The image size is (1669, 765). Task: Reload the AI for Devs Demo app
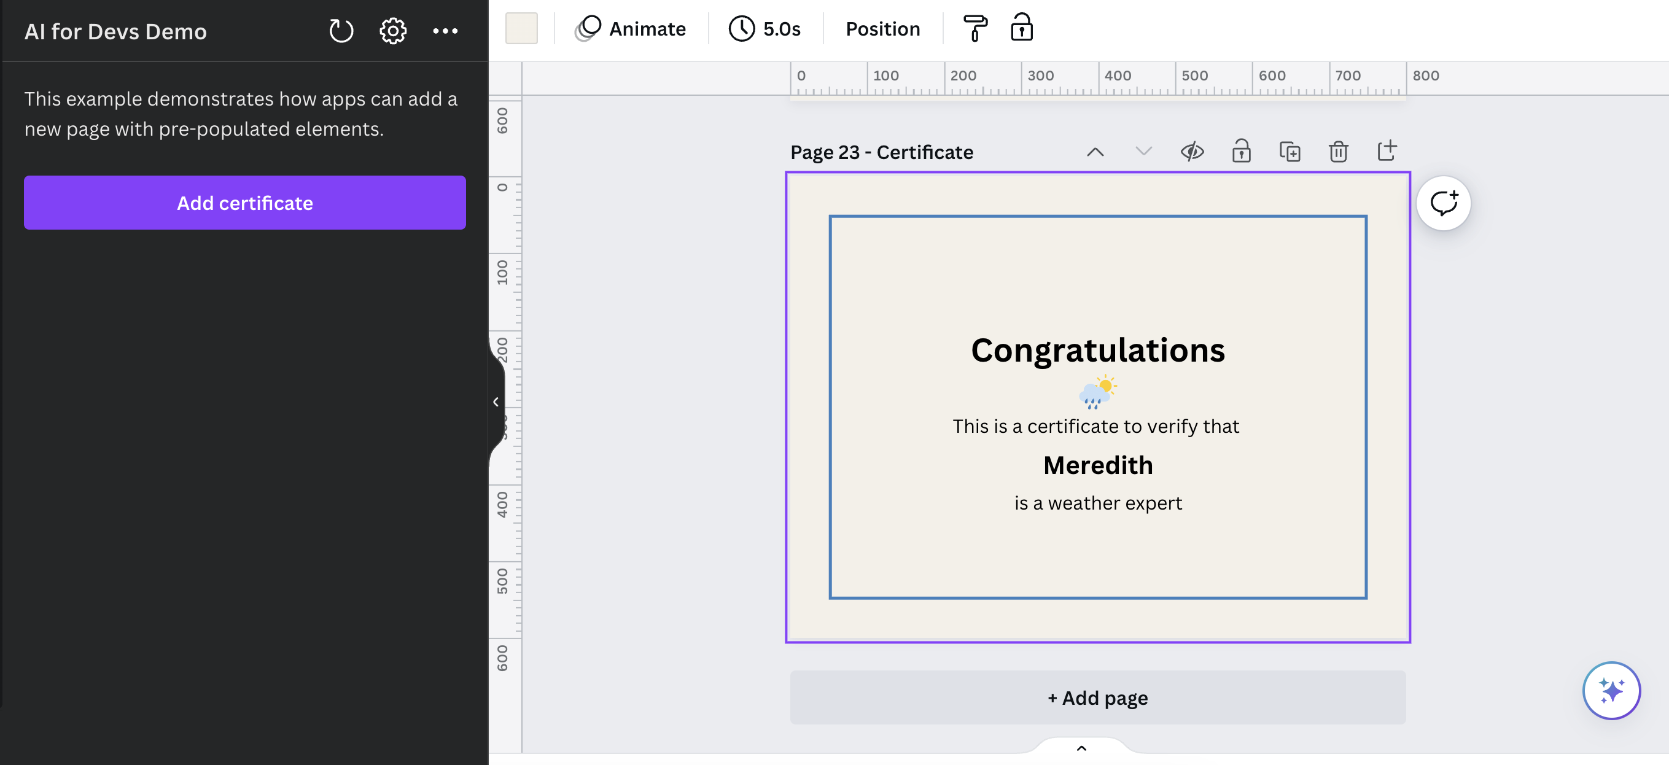[341, 31]
